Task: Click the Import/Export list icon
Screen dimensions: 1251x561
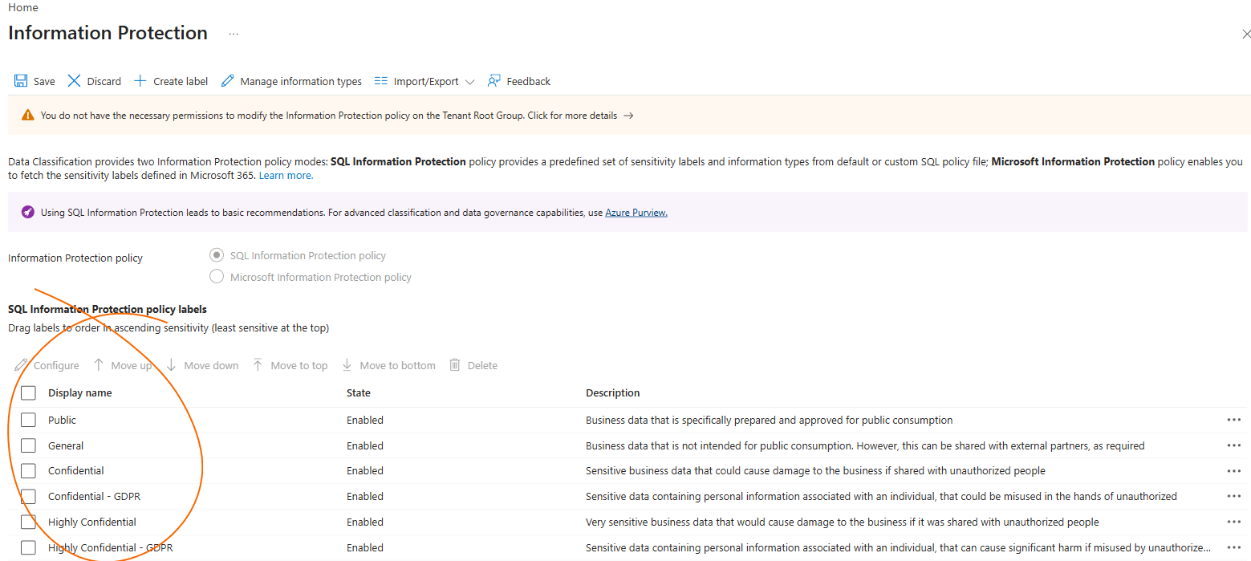Action: (x=381, y=81)
